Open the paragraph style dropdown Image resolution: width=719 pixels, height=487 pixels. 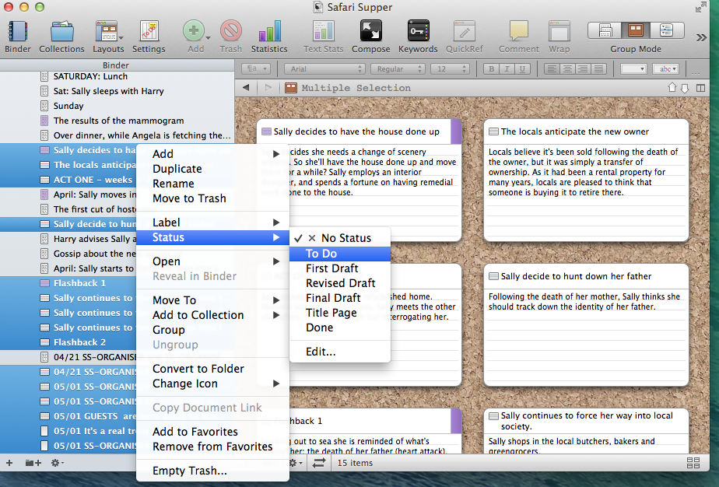256,68
